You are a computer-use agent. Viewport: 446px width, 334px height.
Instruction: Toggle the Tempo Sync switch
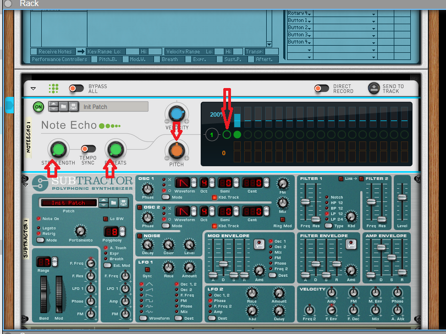pos(89,149)
